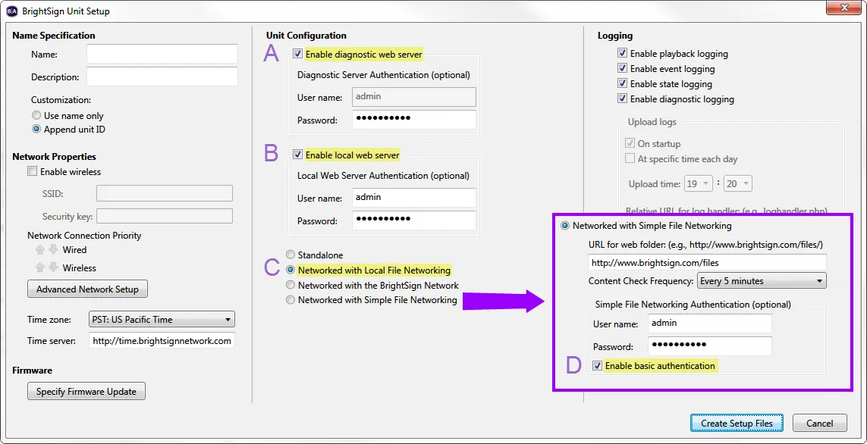Open Specify Firmware Update
Viewport: 867px width, 444px height.
click(86, 392)
